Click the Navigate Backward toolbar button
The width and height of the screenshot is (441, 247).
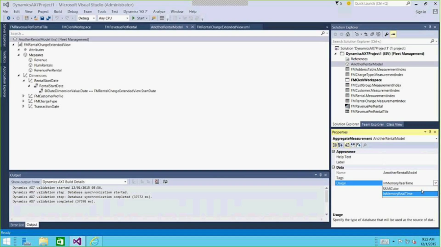point(8,18)
